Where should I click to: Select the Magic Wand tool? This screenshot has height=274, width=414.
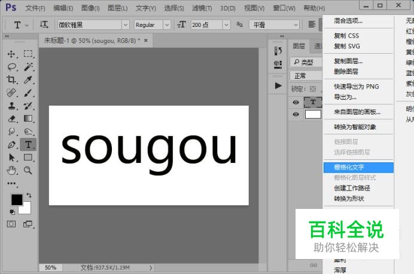pos(28,67)
